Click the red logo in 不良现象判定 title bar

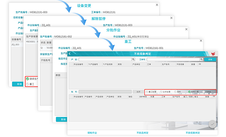coord(213,54)
